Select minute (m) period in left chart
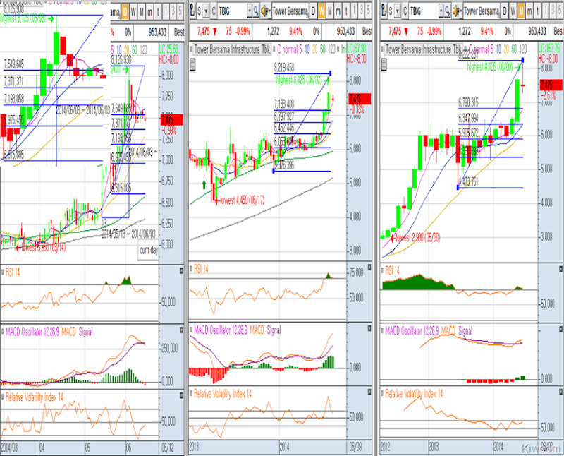564x456 pixels. (x=149, y=12)
